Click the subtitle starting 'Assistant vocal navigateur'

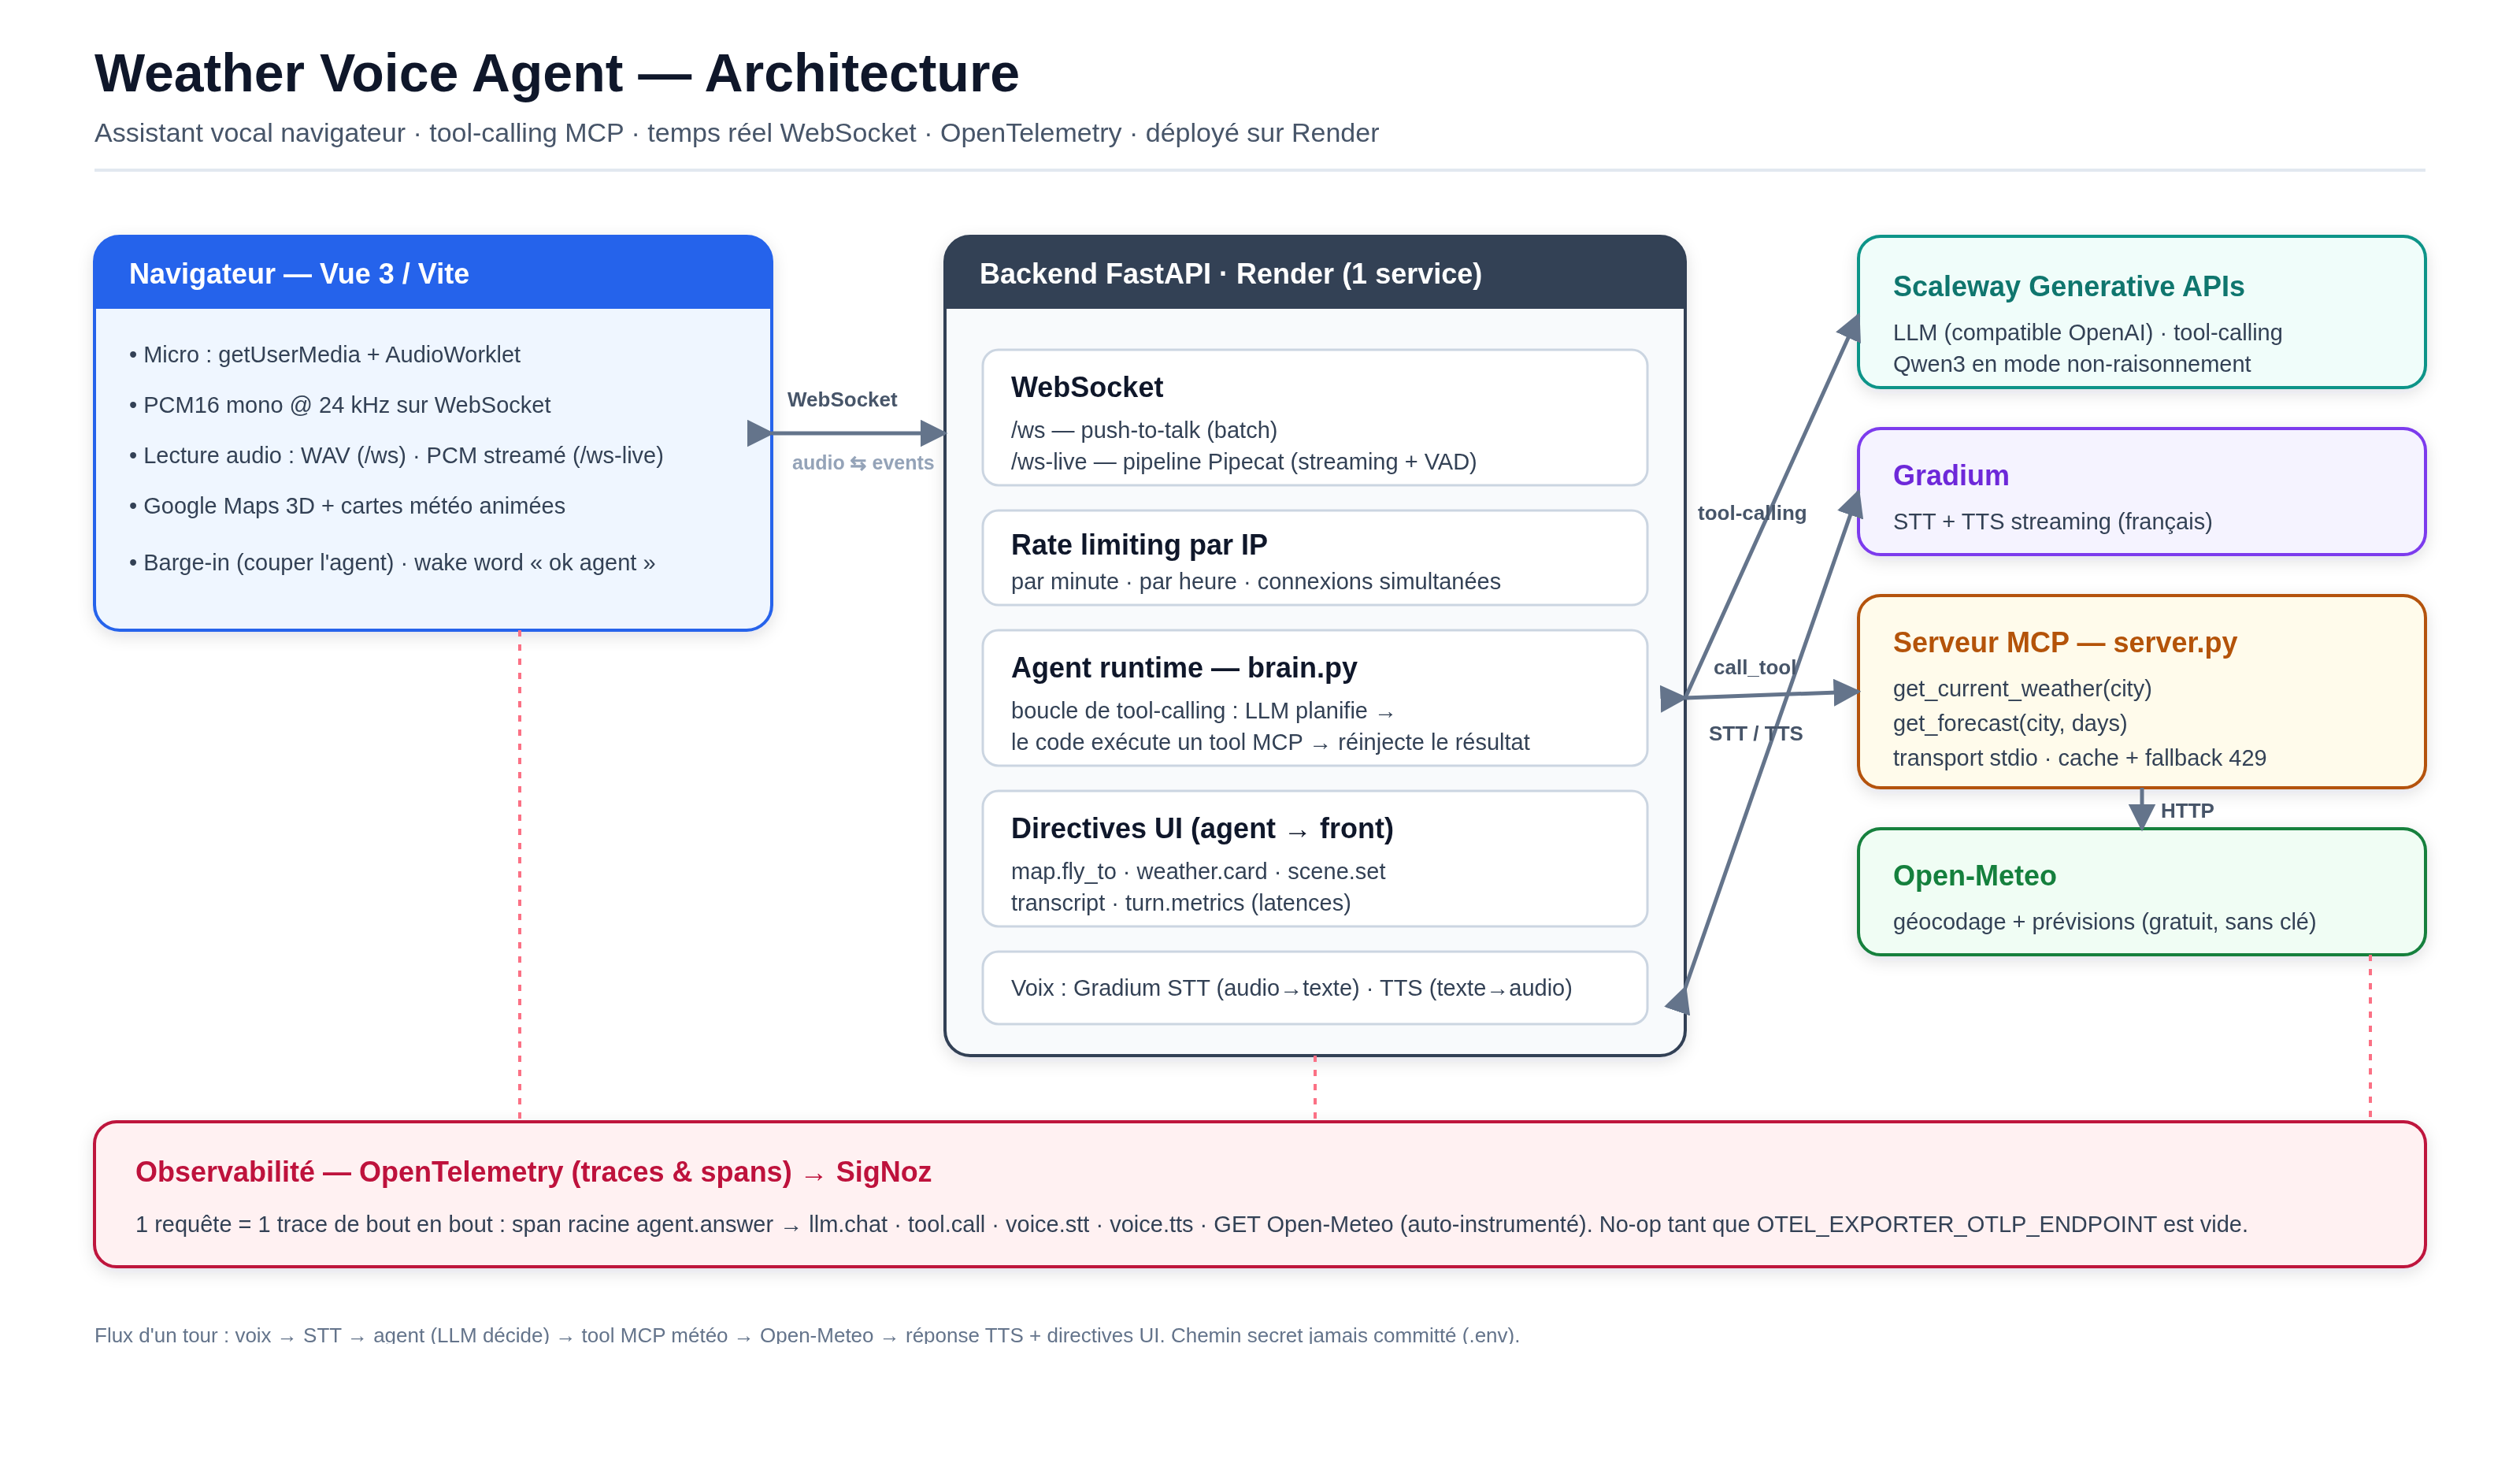coord(736,133)
